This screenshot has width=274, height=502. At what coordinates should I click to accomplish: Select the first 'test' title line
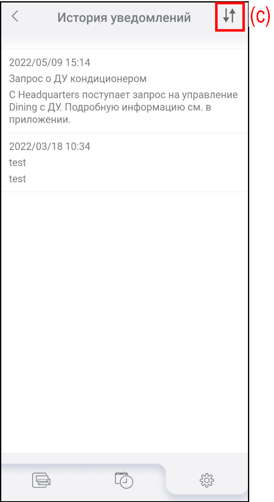[x=17, y=163]
